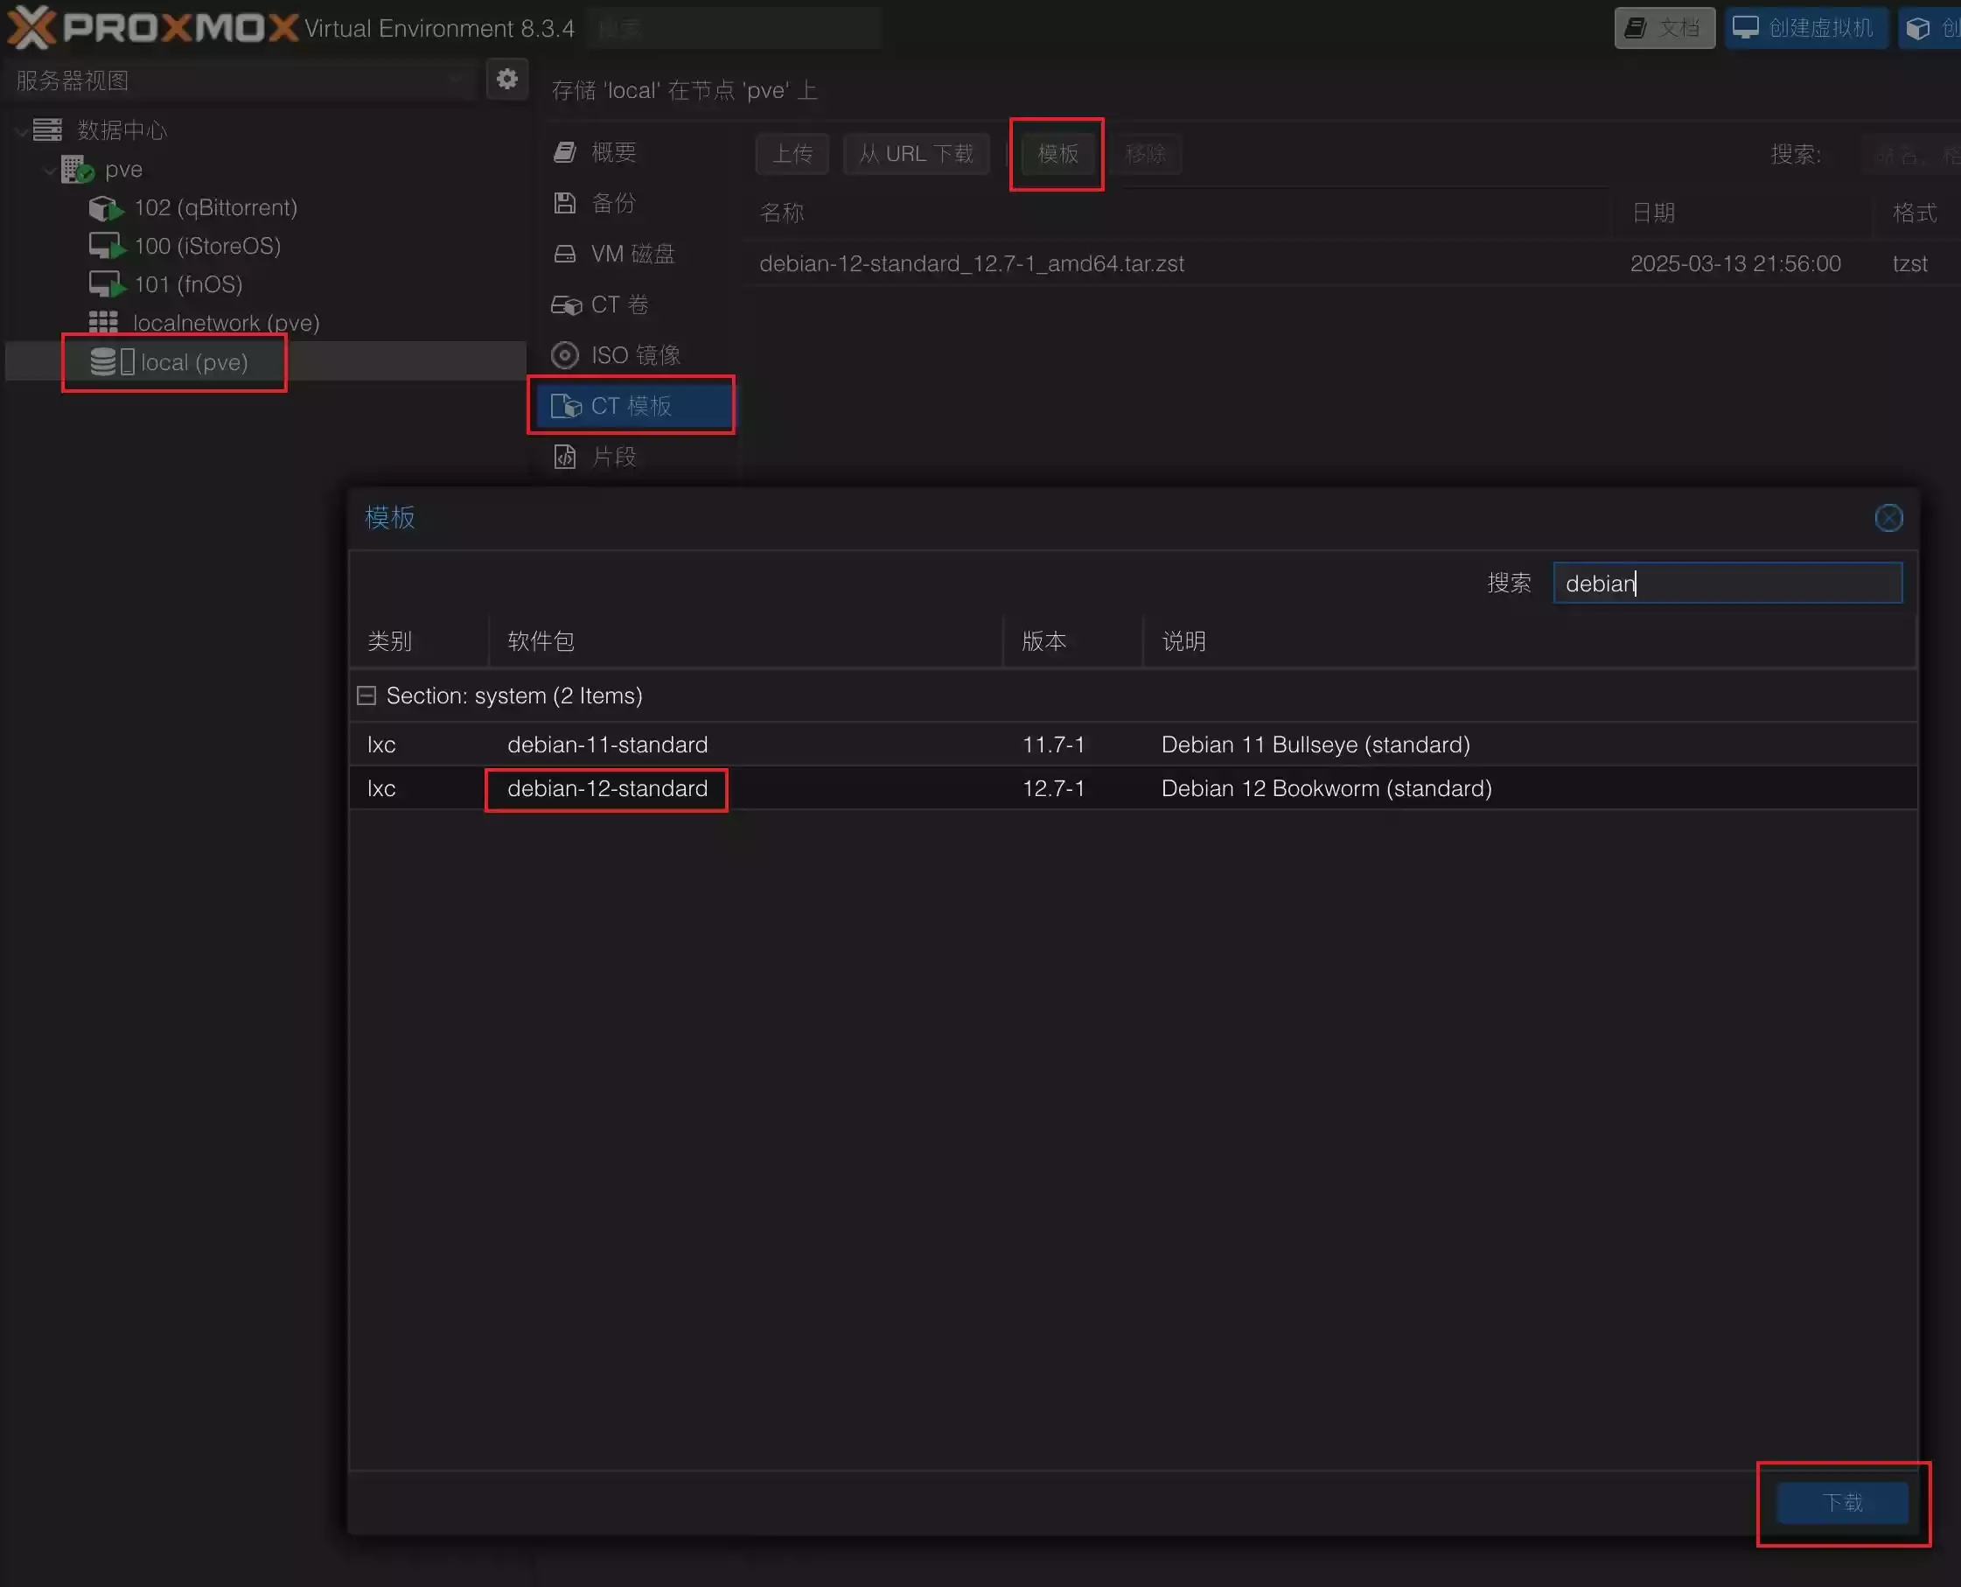Click the Proxmox logo icon

31,27
